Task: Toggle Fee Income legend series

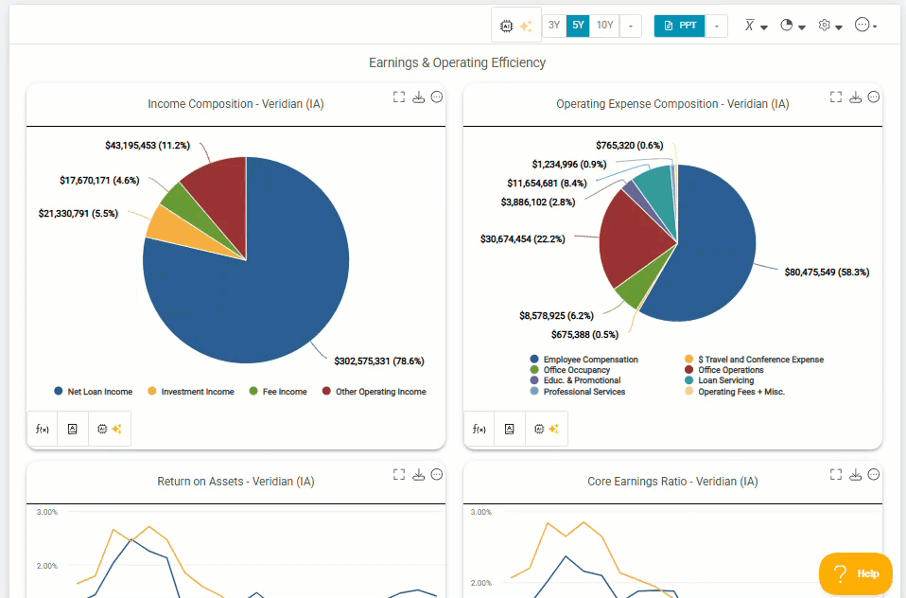Action: click(x=278, y=392)
